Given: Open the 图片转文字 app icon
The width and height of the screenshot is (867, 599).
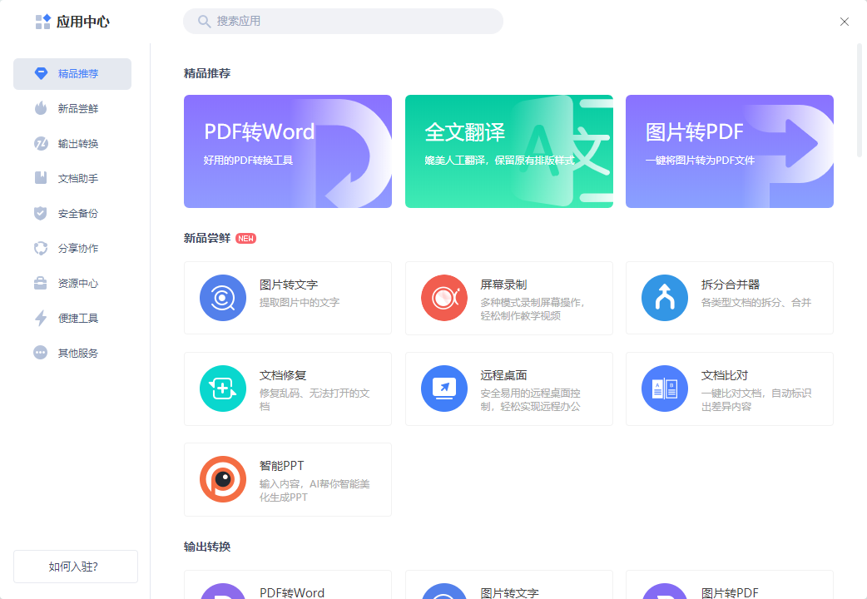Looking at the screenshot, I should [x=223, y=298].
